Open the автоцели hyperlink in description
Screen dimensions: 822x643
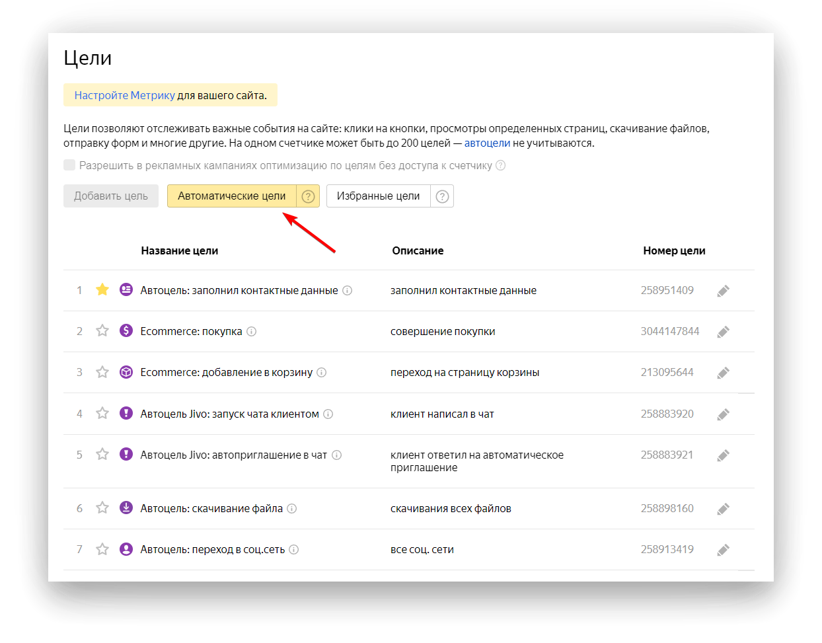pos(487,143)
